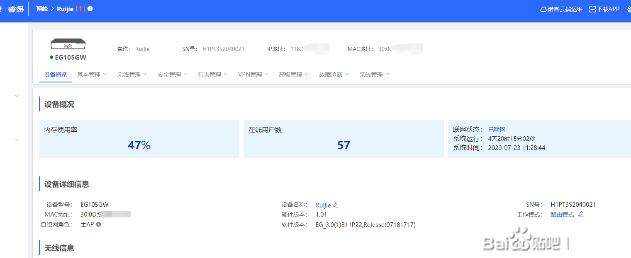Screen dimensions: 631x258
Task: Click the 在线用户数 card label
Action: pyautogui.click(x=265, y=130)
